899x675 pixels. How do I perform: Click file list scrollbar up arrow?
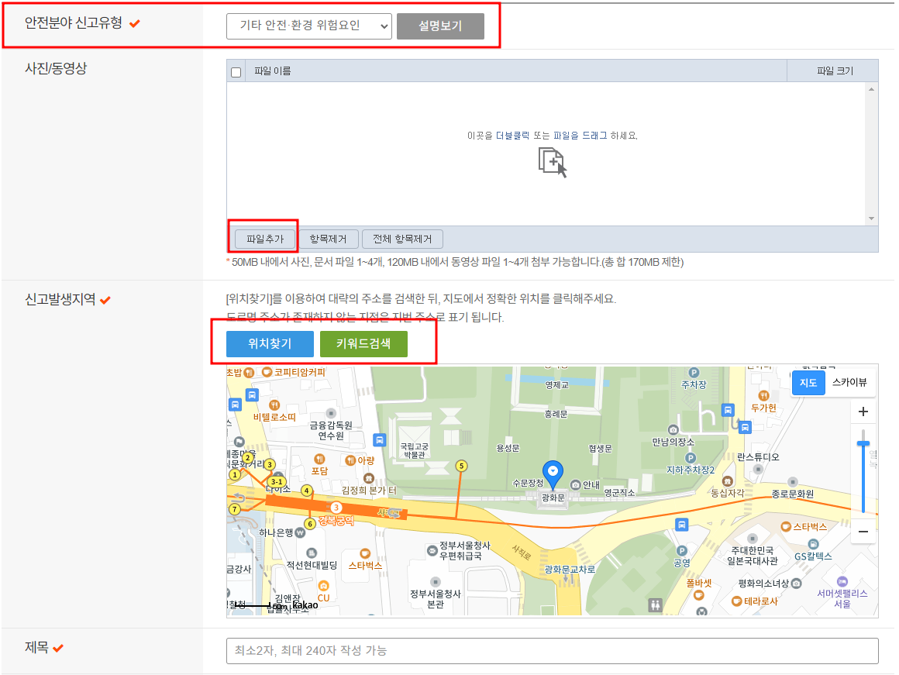click(x=871, y=89)
